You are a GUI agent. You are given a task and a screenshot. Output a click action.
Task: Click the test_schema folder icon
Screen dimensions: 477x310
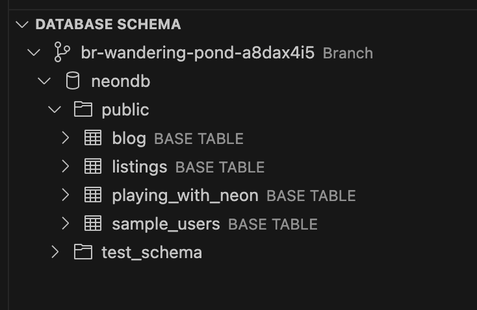pos(83,252)
